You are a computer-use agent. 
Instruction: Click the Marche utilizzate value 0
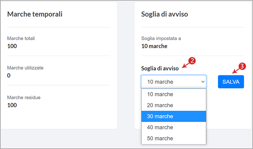click(9, 75)
